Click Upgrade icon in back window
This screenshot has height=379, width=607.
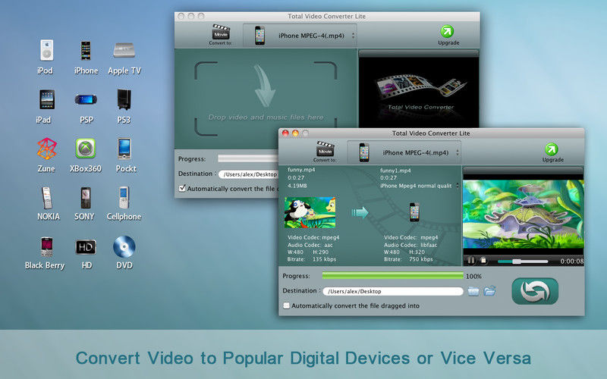click(x=447, y=32)
